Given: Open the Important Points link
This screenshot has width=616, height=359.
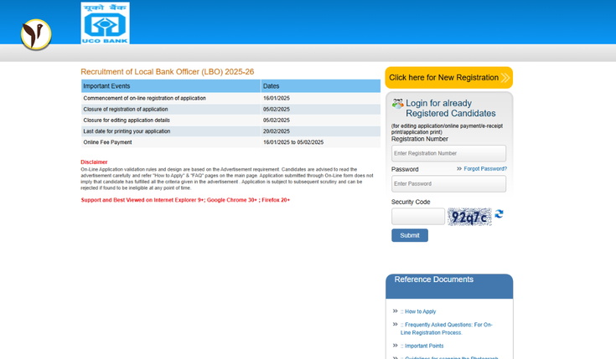Looking at the screenshot, I should pyautogui.click(x=424, y=346).
